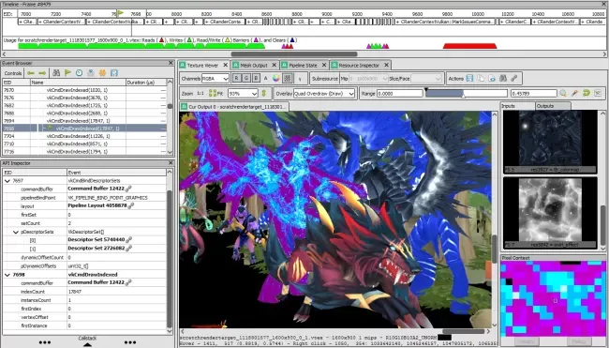Click the wand icon beside range values
Image resolution: width=609 pixels, height=348 pixels.
[574, 93]
